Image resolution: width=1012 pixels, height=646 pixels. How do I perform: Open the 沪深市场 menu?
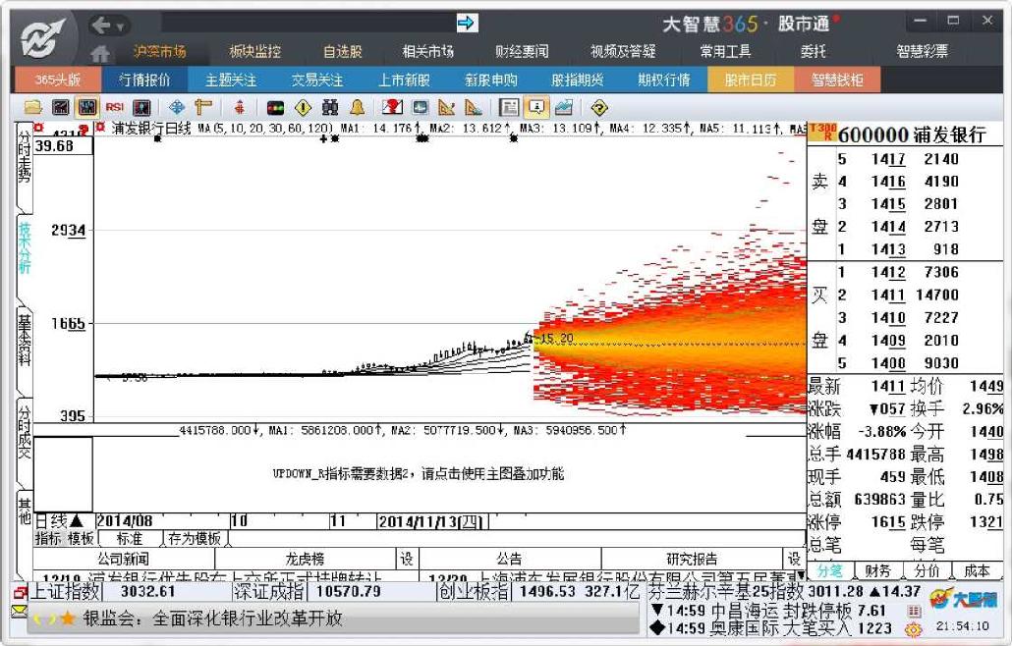point(159,51)
